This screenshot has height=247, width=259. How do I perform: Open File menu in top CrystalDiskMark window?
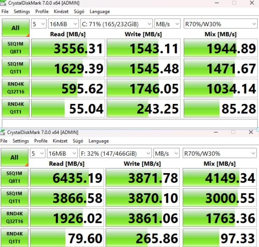tap(5, 11)
